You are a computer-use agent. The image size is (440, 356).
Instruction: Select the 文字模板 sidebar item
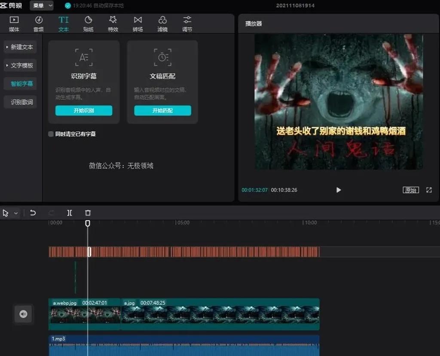tap(20, 65)
